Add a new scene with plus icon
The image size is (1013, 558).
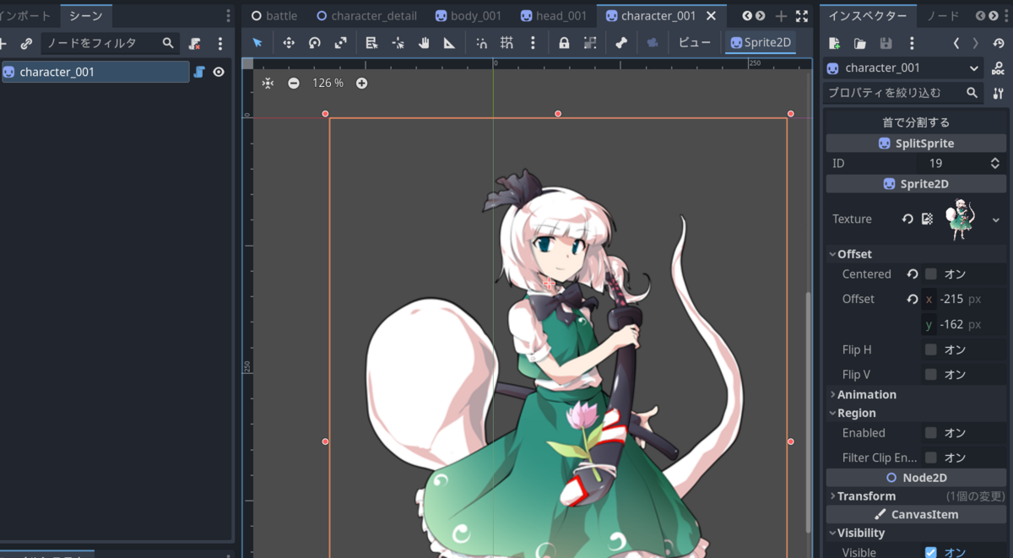(x=781, y=16)
